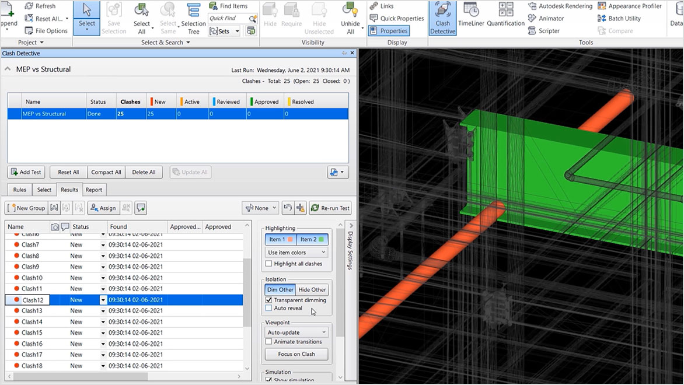Switch to the Report tab
This screenshot has width=684, height=385.
(x=94, y=190)
